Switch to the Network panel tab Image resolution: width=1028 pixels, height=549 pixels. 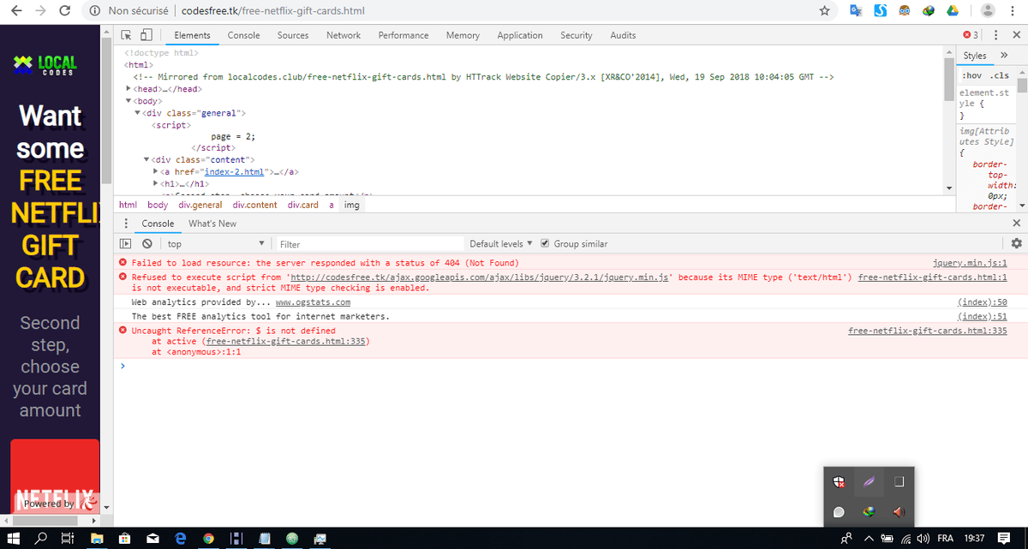click(x=343, y=35)
